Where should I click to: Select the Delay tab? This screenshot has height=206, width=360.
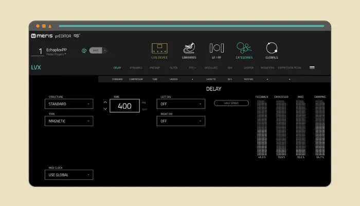pyautogui.click(x=117, y=68)
